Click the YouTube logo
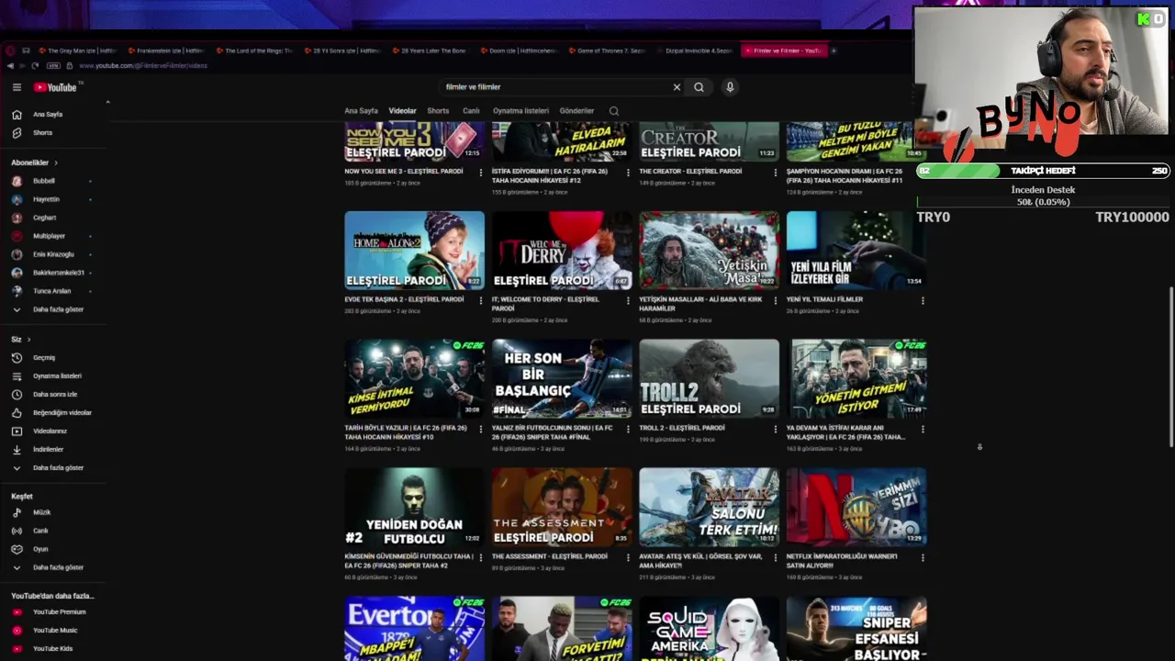The height and width of the screenshot is (661, 1175). [56, 87]
